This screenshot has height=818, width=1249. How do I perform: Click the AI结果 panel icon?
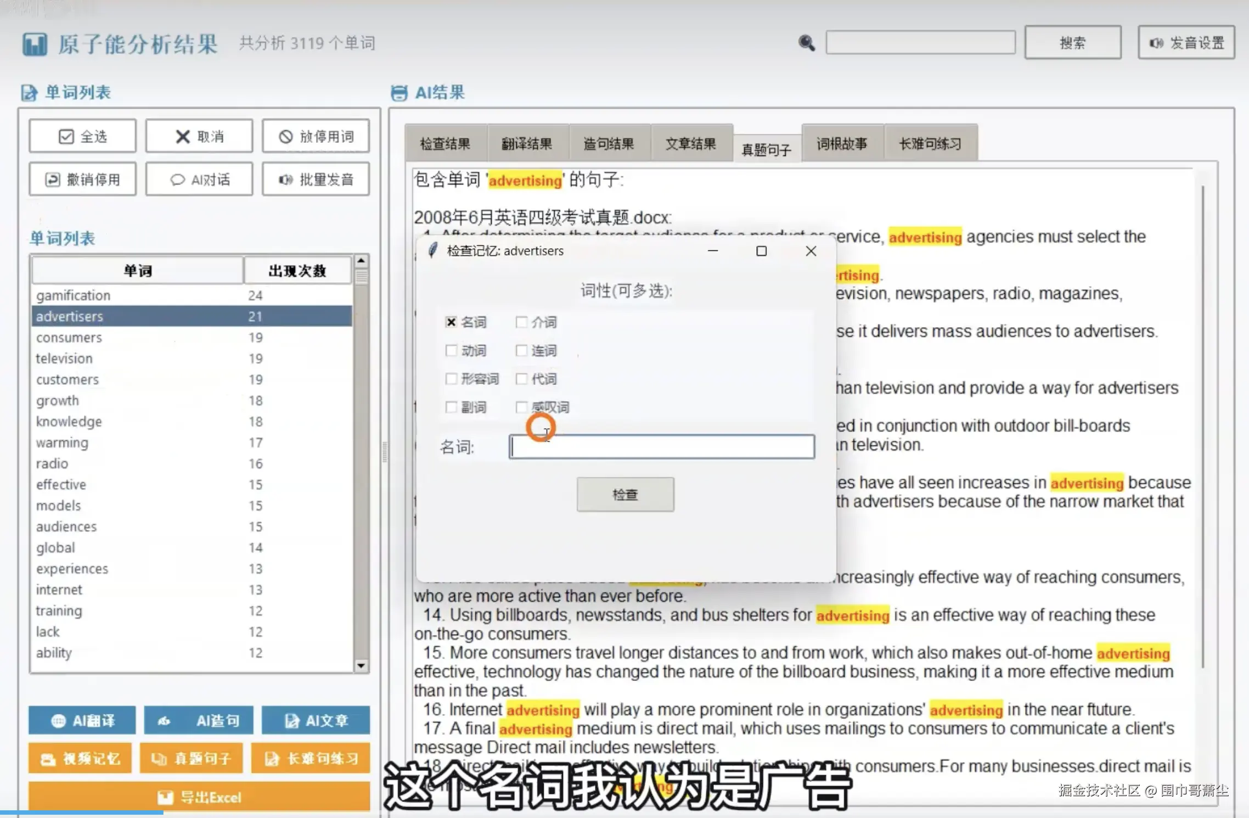399,93
